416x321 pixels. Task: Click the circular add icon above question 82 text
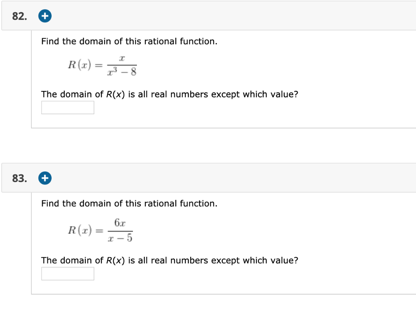pyautogui.click(x=45, y=15)
